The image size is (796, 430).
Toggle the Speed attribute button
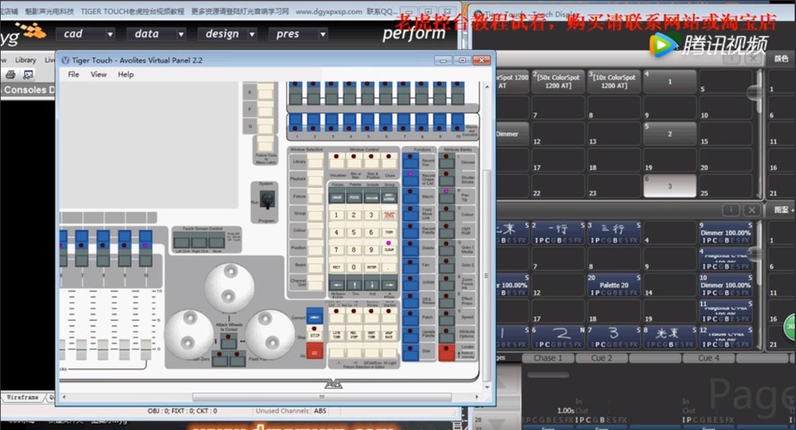446,318
